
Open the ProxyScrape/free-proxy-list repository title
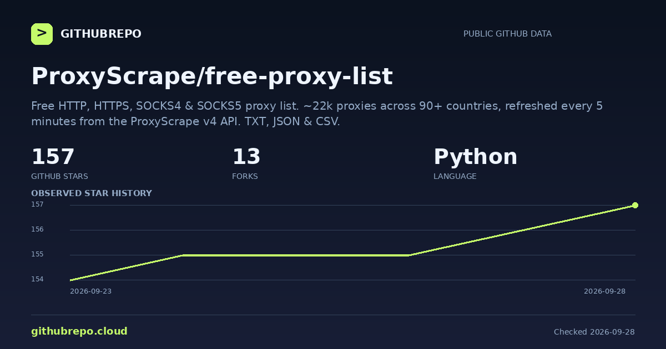pyautogui.click(x=212, y=76)
